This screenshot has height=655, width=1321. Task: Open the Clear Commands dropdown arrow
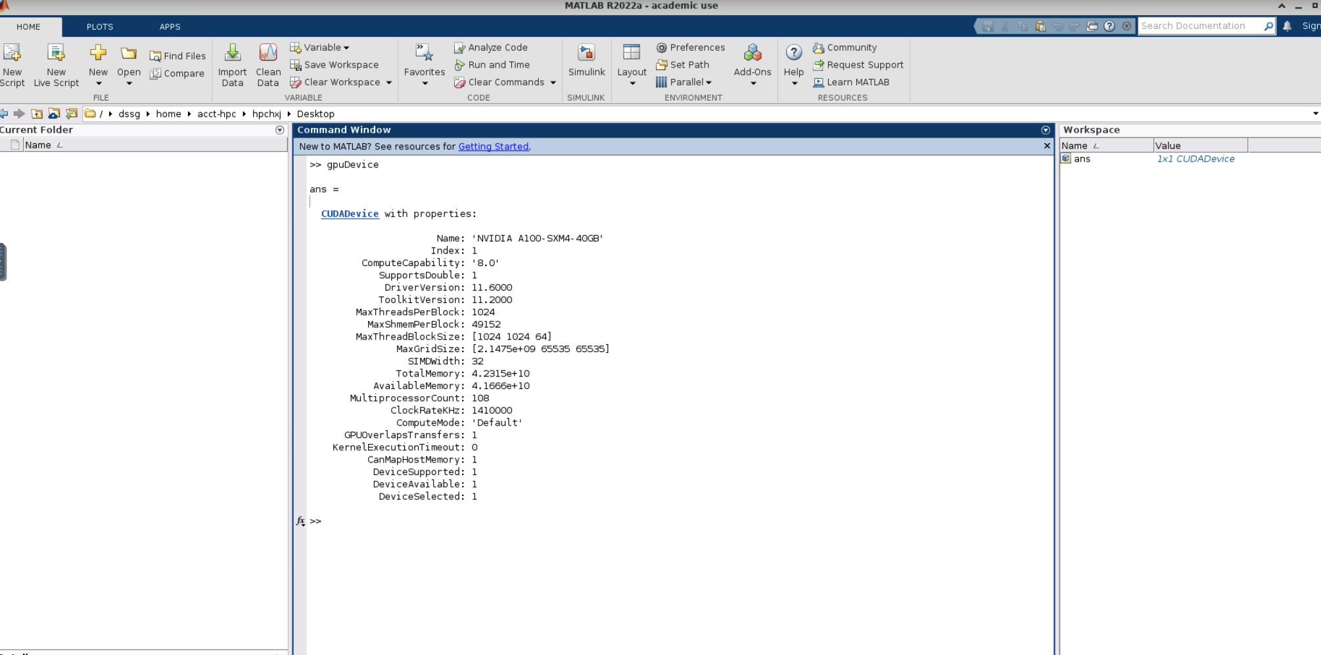point(553,83)
